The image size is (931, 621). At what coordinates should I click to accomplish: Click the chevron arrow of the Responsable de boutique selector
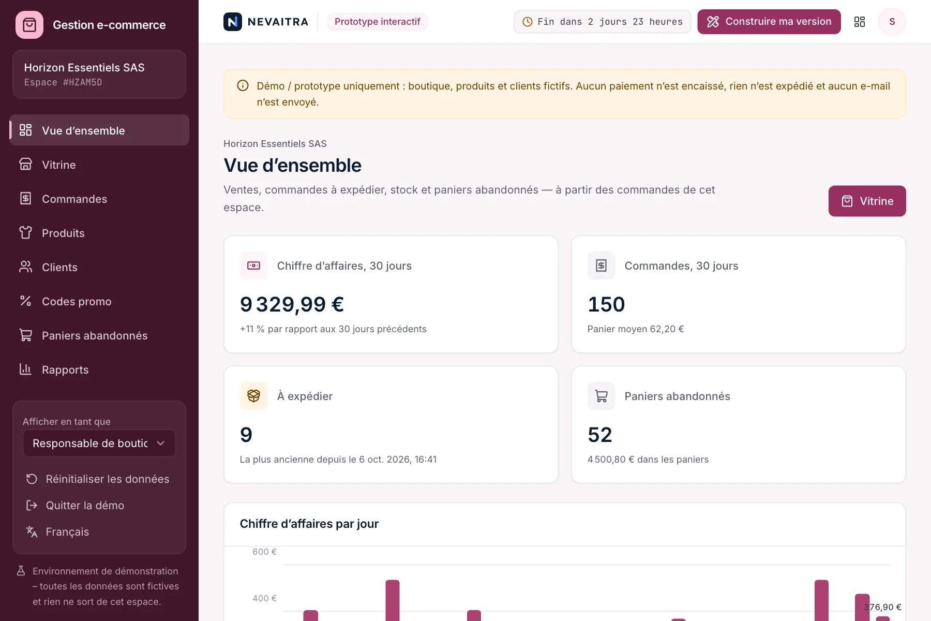[x=160, y=443]
